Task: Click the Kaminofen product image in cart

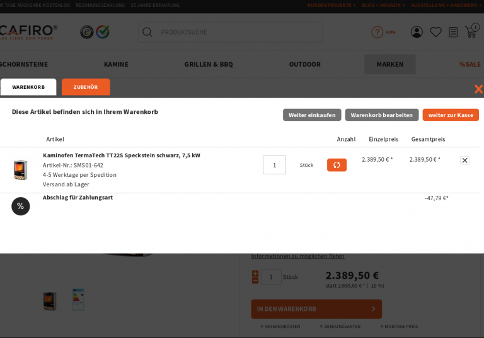Action: [x=21, y=170]
